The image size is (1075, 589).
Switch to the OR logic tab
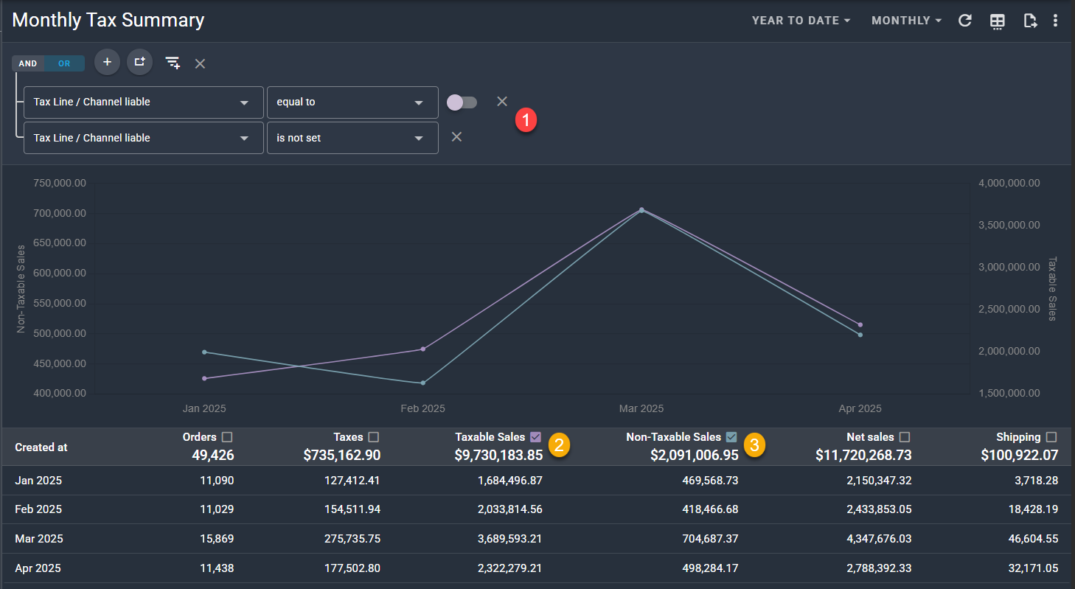pyautogui.click(x=64, y=63)
